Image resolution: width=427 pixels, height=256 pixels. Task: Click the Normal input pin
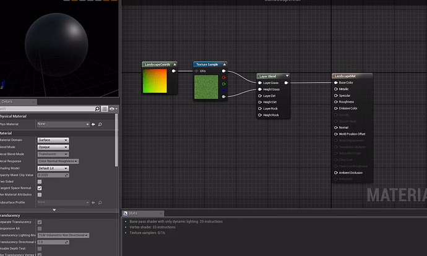[336, 127]
